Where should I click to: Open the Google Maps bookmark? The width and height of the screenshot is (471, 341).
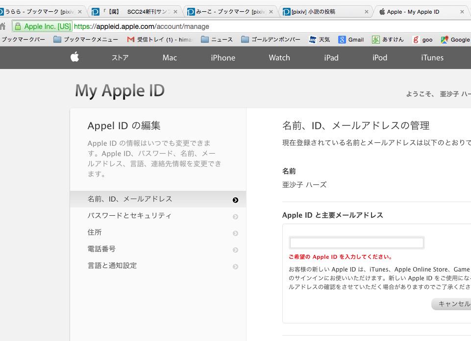(455, 40)
